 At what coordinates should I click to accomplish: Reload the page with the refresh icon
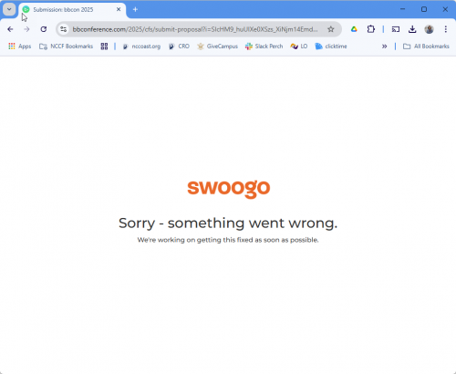pos(44,29)
